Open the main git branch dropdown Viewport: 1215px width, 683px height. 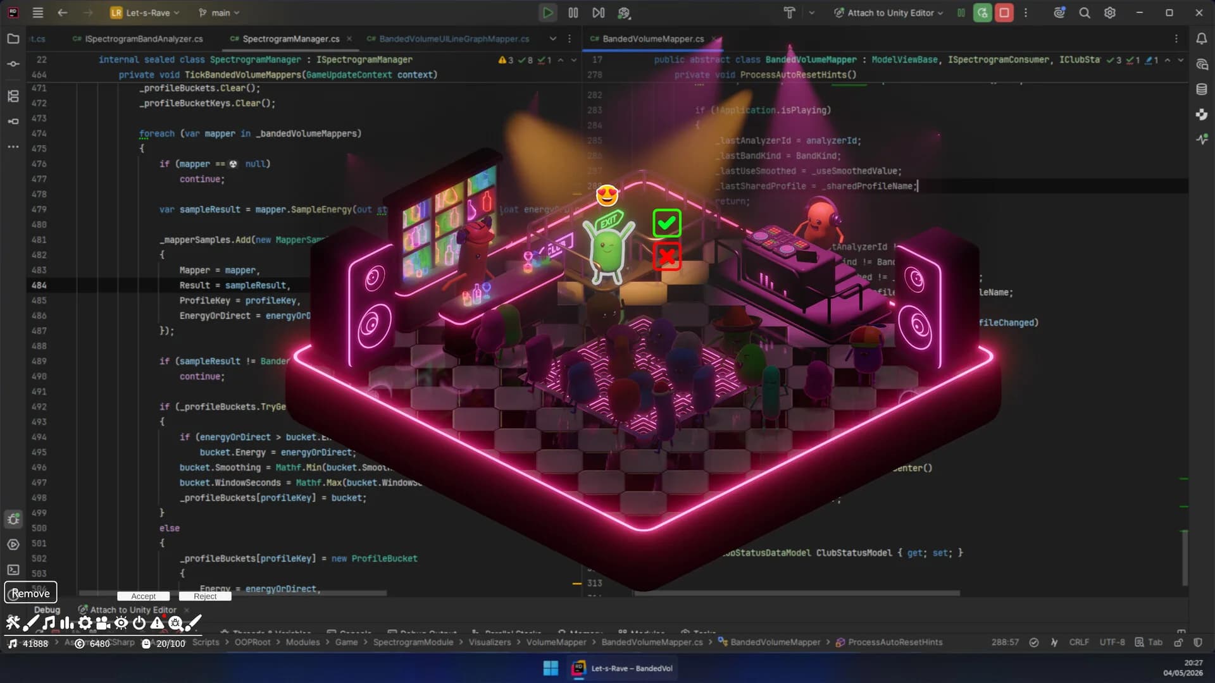pos(219,13)
